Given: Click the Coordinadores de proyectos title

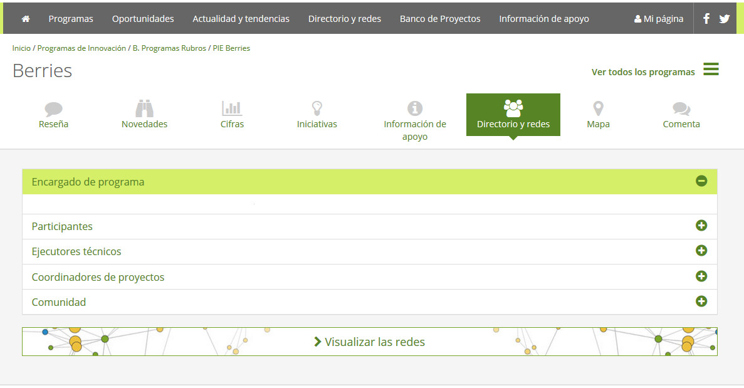Looking at the screenshot, I should 98,277.
